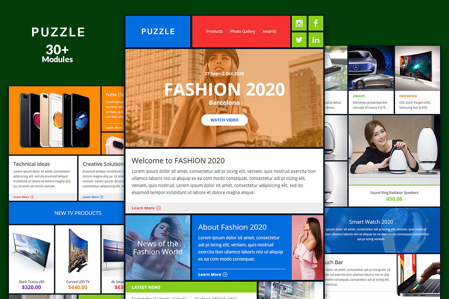
Task: Select the LATEST NEWS header bar
Action: 191,287
